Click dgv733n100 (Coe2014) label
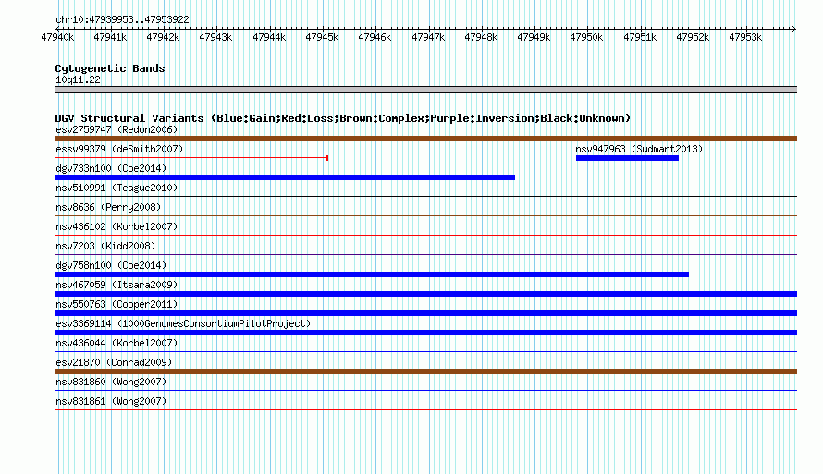823x474 pixels. [111, 168]
